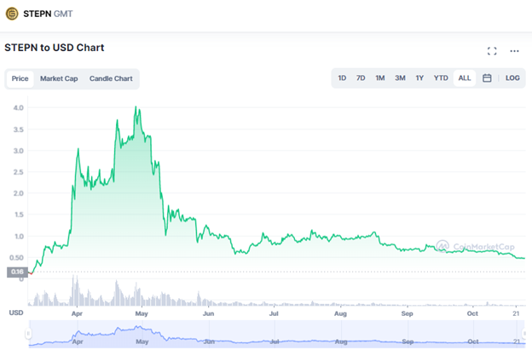This screenshot has width=532, height=350.
Task: Select the YTD time range
Action: 441,78
